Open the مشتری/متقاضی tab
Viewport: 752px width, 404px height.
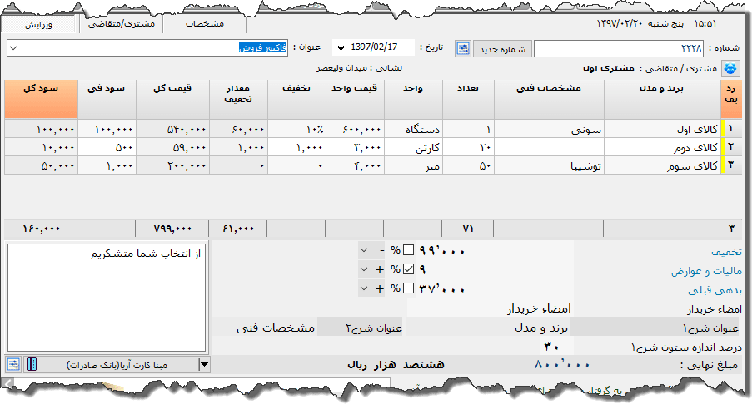(x=121, y=24)
